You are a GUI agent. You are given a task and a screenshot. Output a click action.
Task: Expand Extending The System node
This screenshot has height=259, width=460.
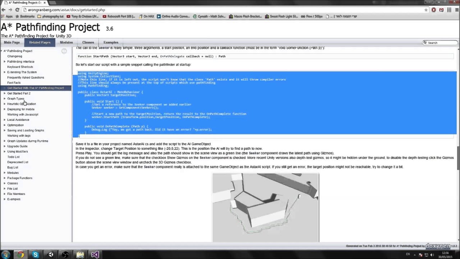[x=5, y=72]
